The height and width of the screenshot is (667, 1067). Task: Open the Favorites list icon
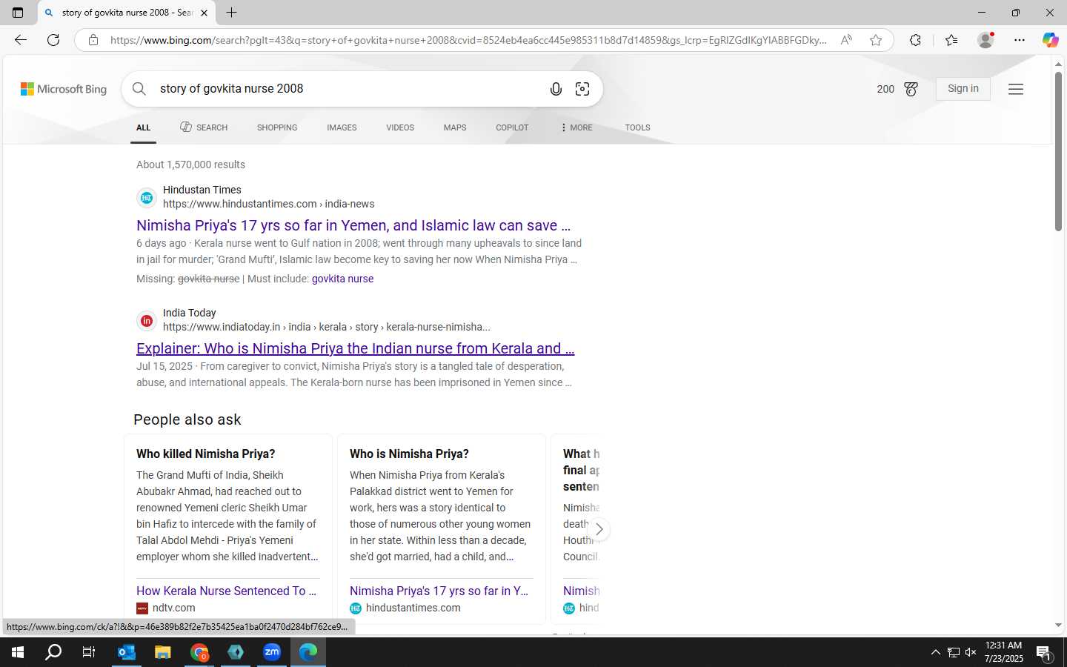pos(951,40)
